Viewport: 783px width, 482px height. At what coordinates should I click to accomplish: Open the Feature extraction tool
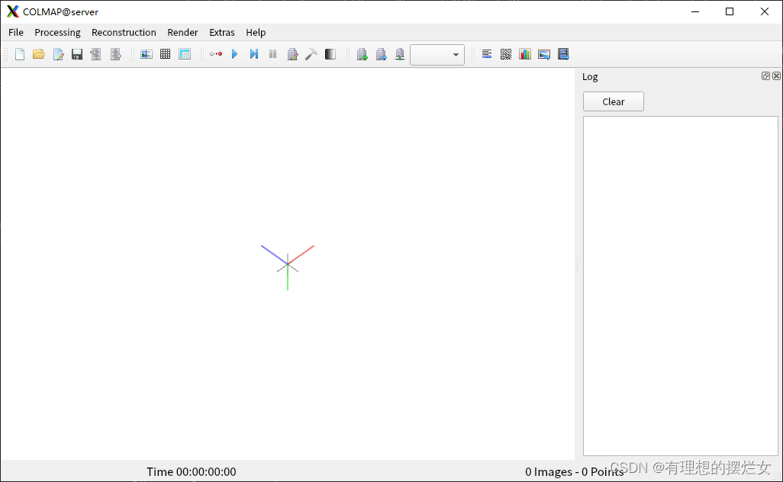[x=147, y=54]
